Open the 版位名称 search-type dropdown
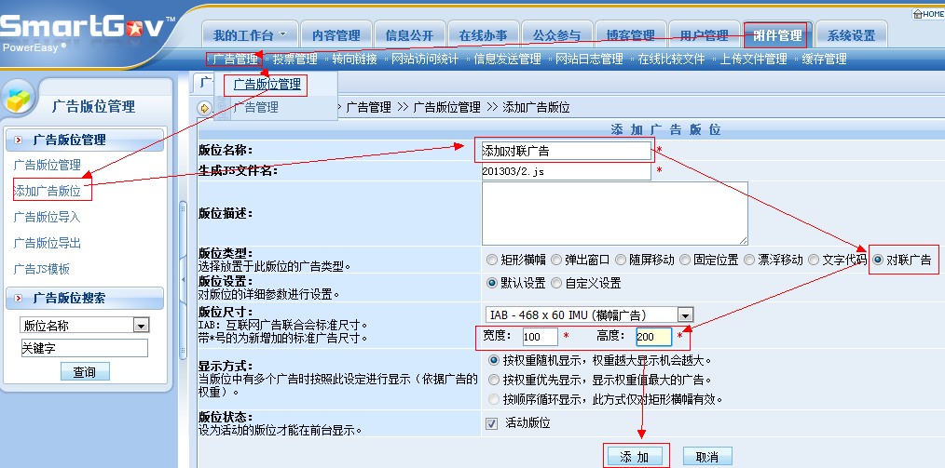The image size is (945, 468). click(x=84, y=326)
